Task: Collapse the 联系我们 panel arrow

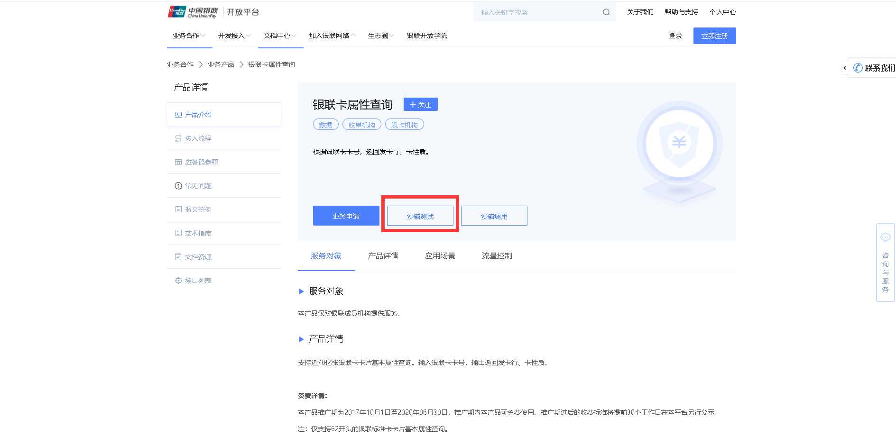Action: [x=845, y=68]
